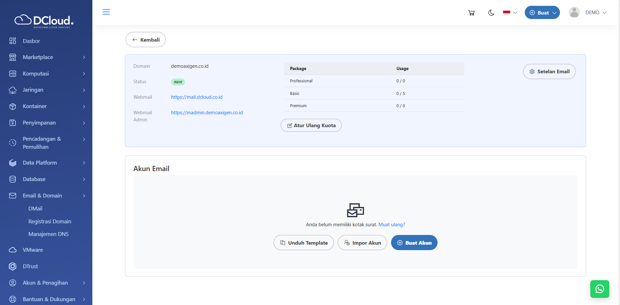The height and width of the screenshot is (305, 620).
Task: Expand the DEMO account menu
Action: [x=596, y=13]
